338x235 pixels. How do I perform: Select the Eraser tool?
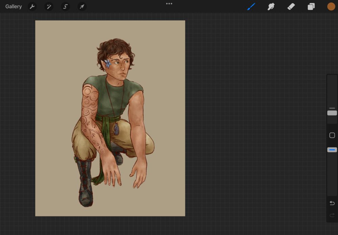(291, 6)
